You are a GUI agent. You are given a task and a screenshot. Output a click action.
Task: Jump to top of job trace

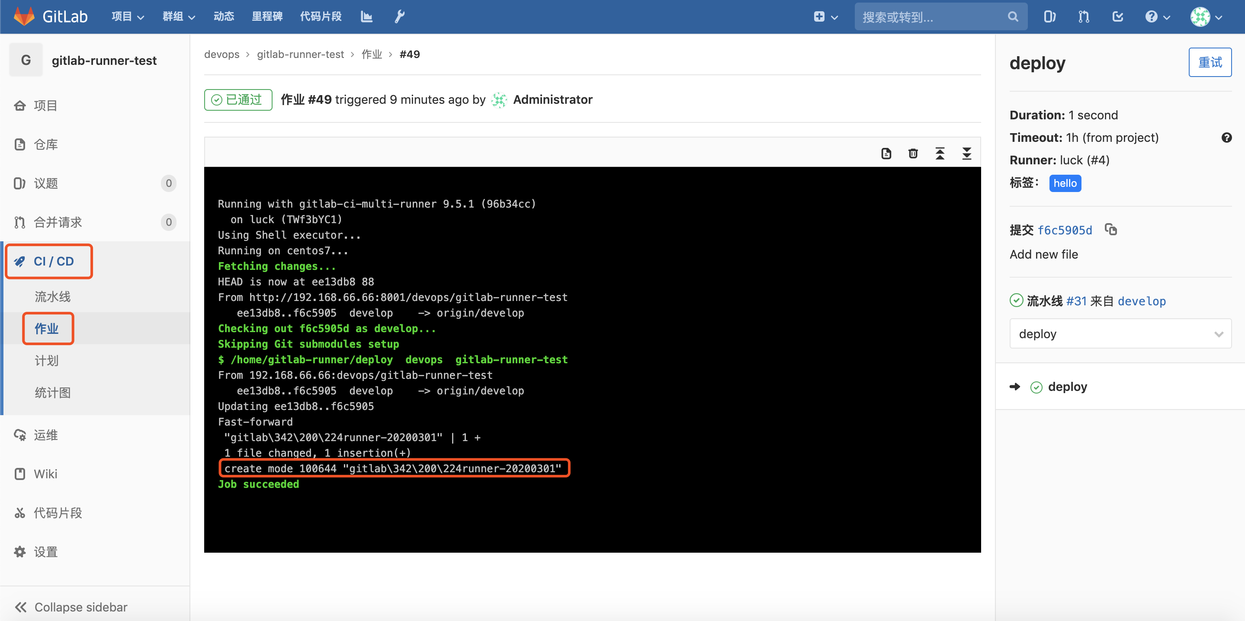[x=940, y=153]
